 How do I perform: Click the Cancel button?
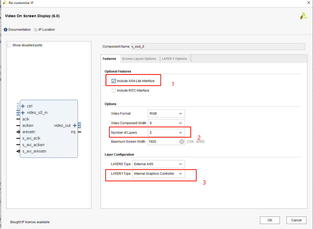[x=296, y=220]
